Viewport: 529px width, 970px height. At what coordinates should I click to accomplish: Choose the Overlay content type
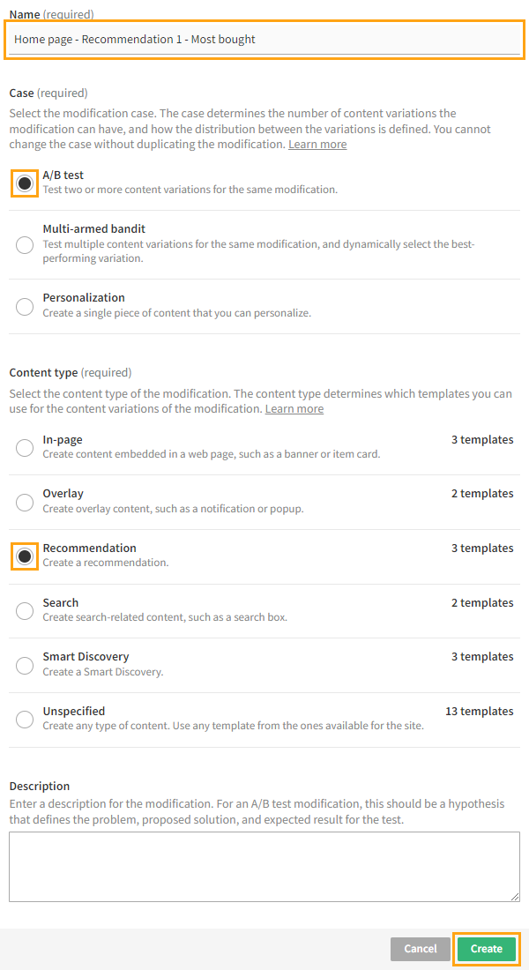pos(24,502)
